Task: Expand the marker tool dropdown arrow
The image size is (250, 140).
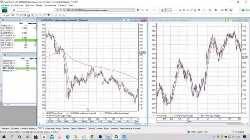Action: (x=219, y=10)
